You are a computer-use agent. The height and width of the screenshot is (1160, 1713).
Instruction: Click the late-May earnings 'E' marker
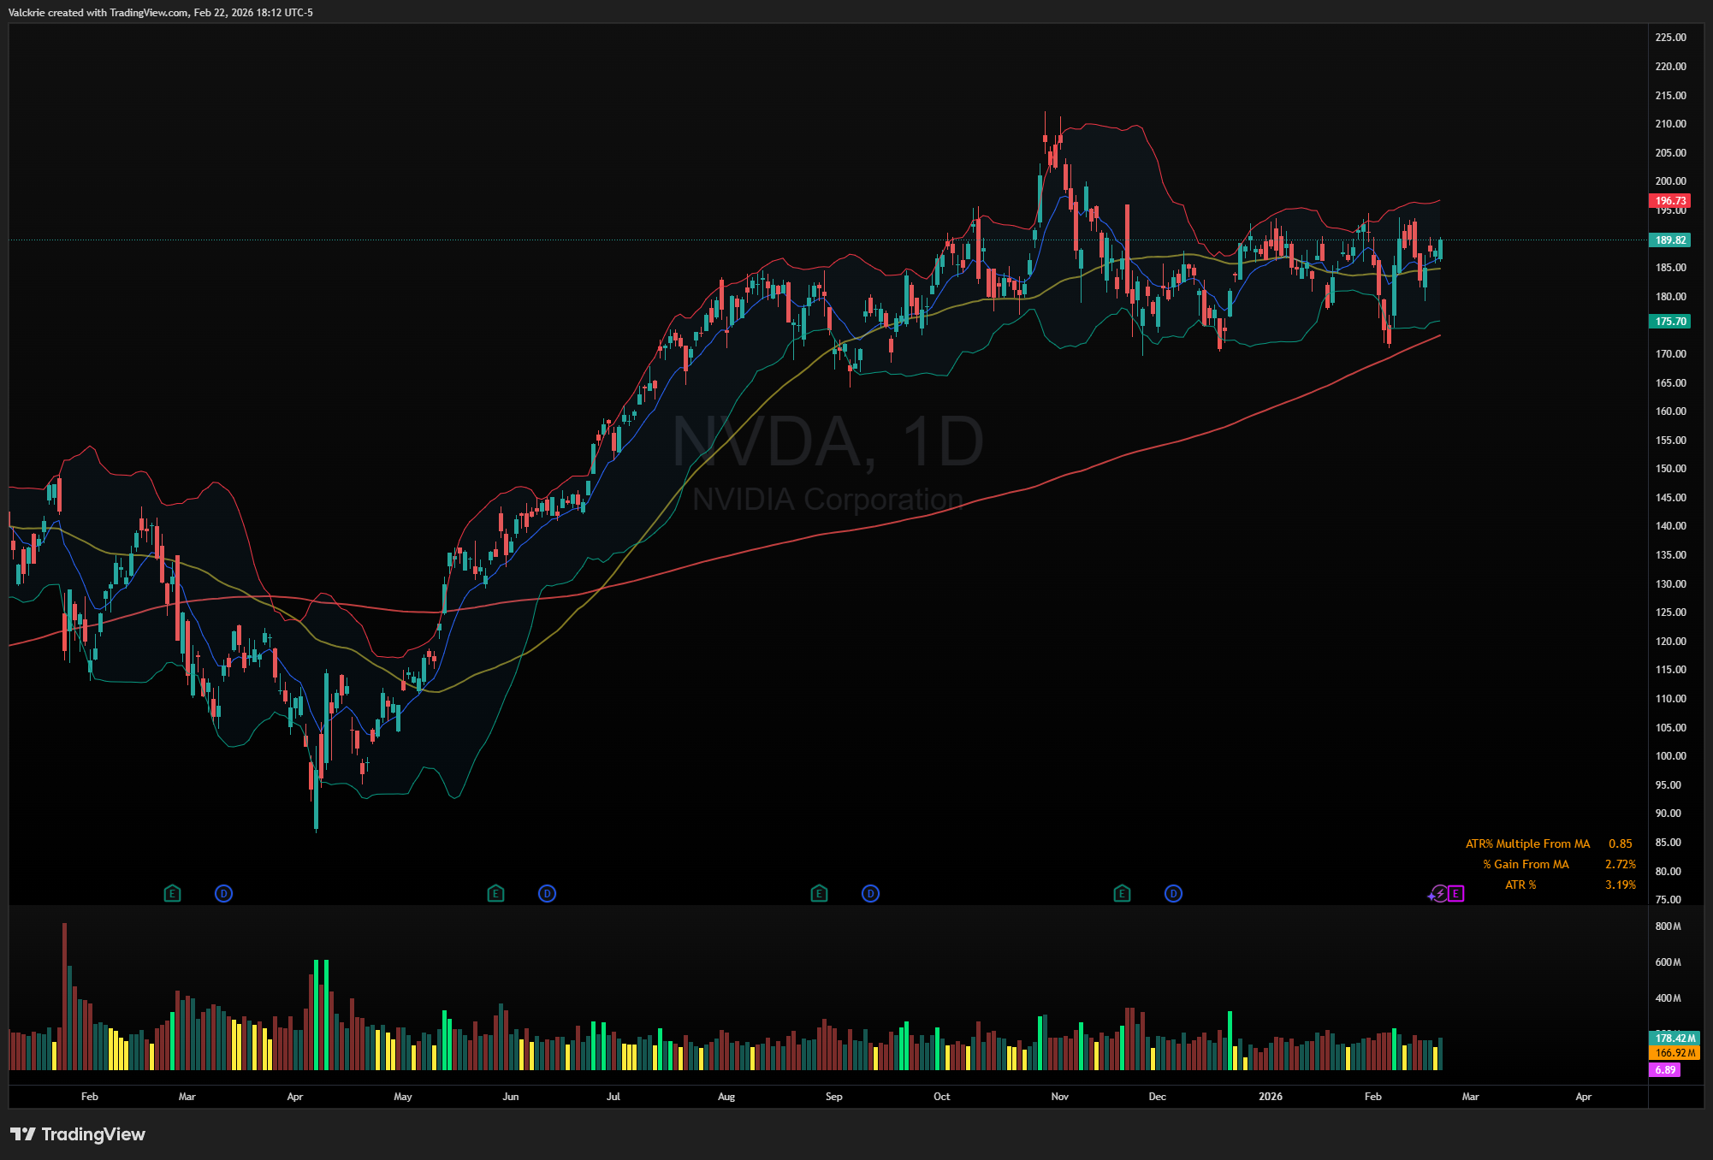pos(495,894)
